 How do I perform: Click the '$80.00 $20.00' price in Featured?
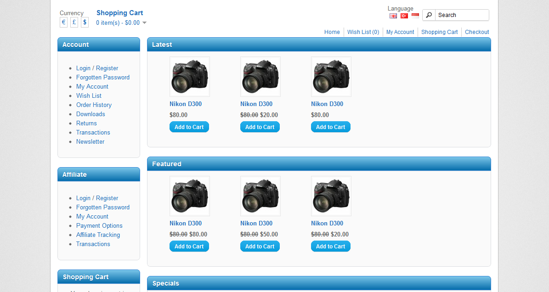[x=330, y=234]
